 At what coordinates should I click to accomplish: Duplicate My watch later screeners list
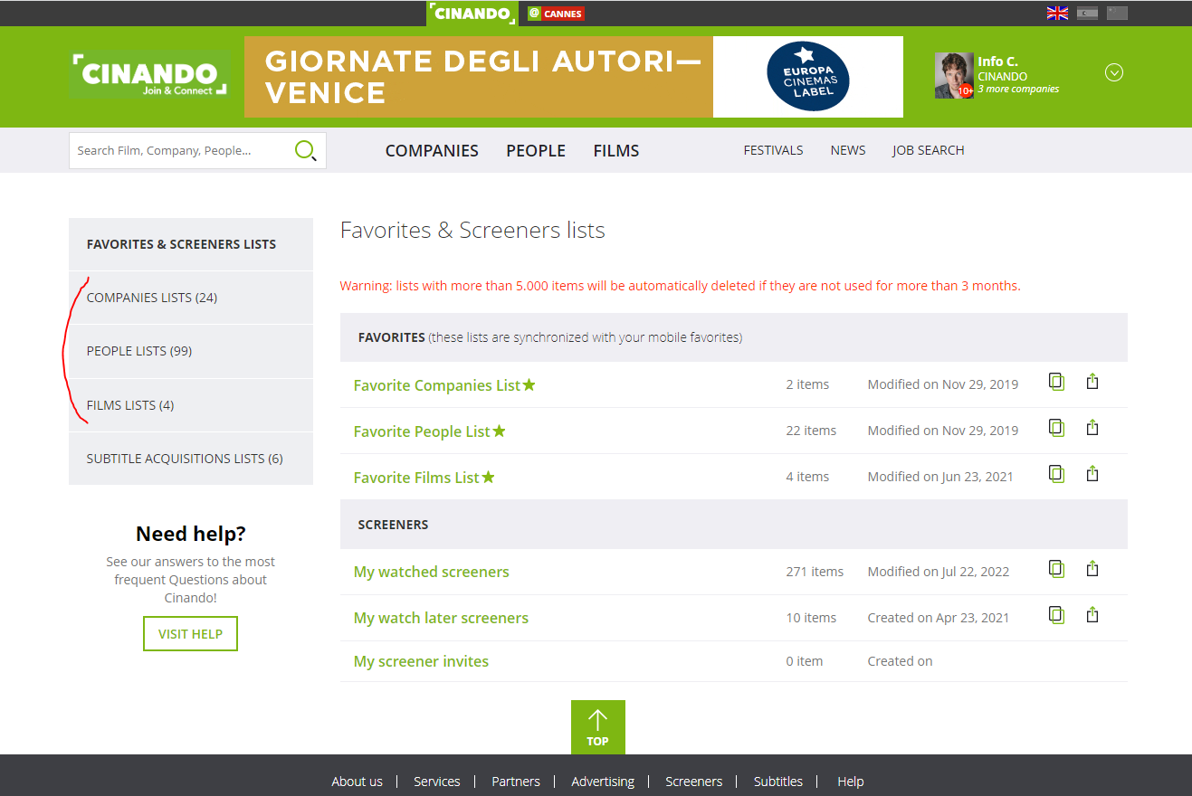1056,615
